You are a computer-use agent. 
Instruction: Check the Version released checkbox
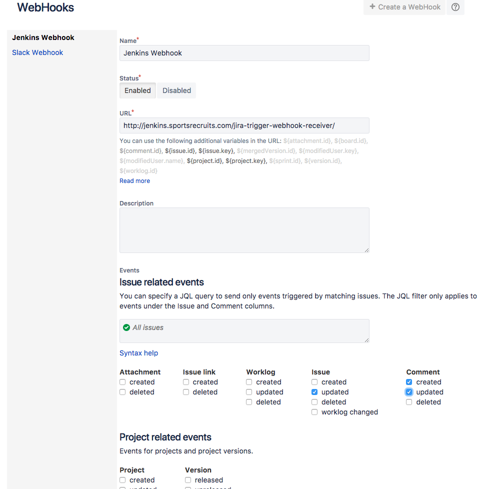coord(188,480)
